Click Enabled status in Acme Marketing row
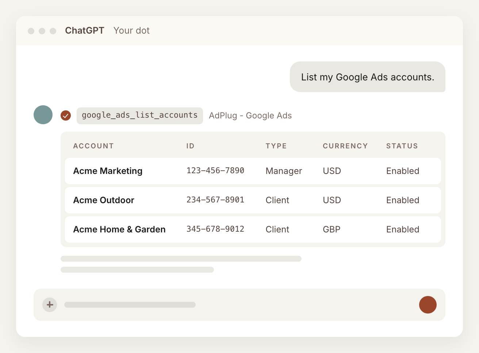Screen dimensions: 479x353 (403, 171)
